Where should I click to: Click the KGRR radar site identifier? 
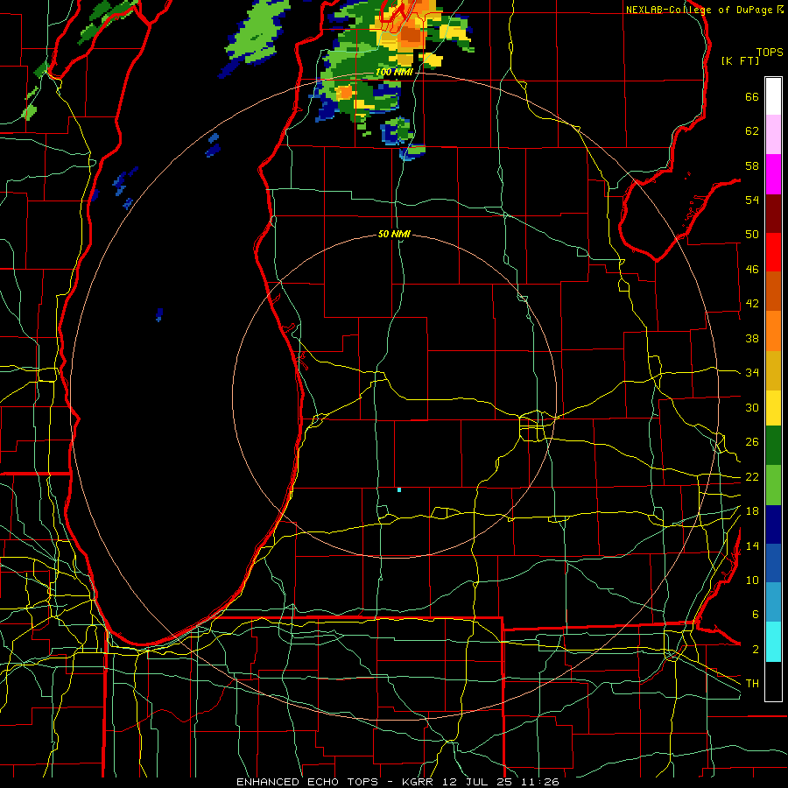[x=419, y=782]
